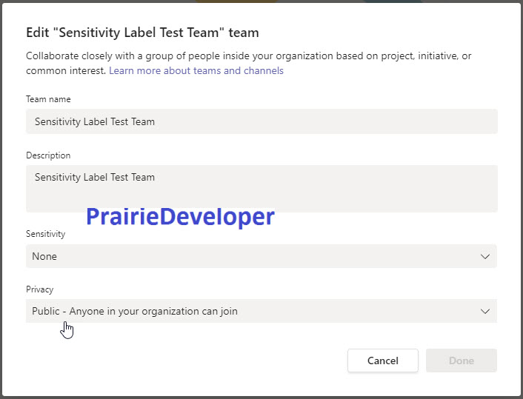The image size is (523, 399).
Task: Click the Edit Sensitivity Label Test Team heading
Action: pyautogui.click(x=142, y=33)
